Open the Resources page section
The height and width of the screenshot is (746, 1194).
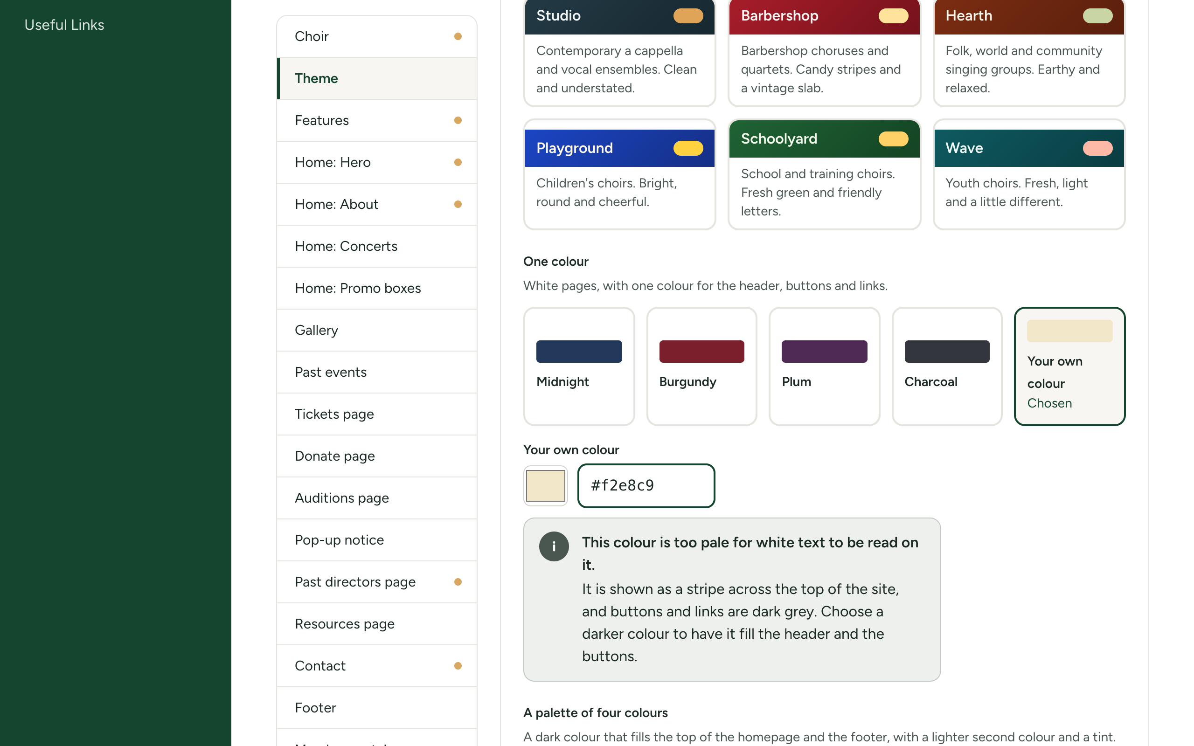point(377,624)
